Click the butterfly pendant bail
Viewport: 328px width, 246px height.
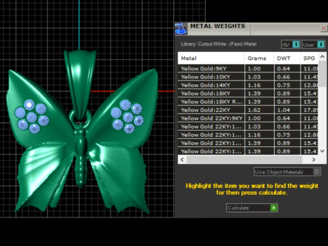[x=80, y=83]
